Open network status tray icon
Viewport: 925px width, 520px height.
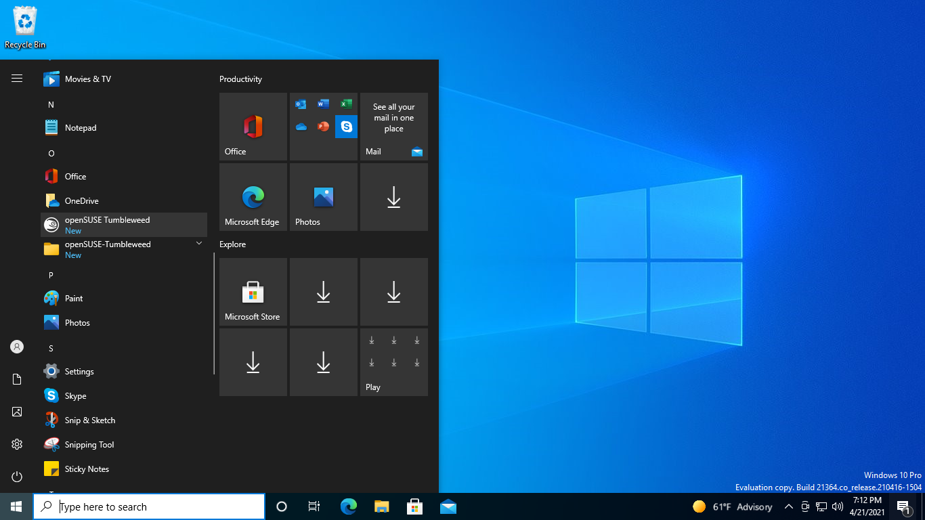pos(821,506)
